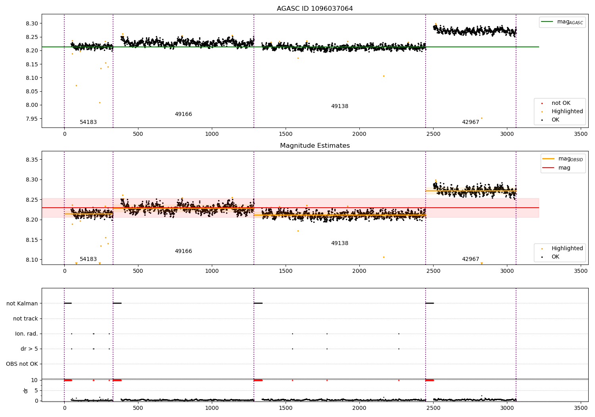The image size is (595, 417).
Task: Click obsid label 49138 in Magnitude Estimates plot
Action: tap(340, 243)
